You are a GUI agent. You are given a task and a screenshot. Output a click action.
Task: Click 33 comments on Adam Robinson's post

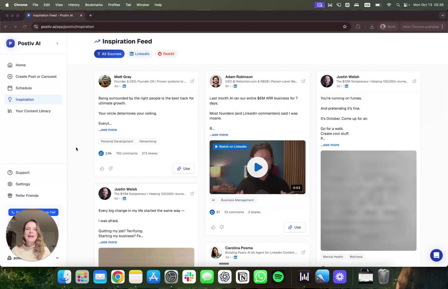tap(234, 212)
